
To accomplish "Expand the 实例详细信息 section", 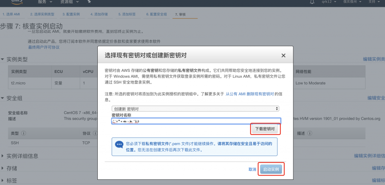I will pyautogui.click(x=3, y=156).
